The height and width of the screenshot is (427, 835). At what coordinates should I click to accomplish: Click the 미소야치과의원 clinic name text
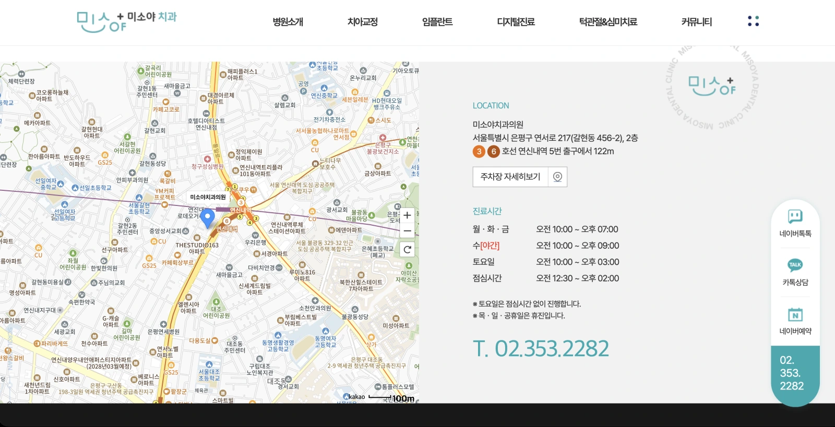498,125
